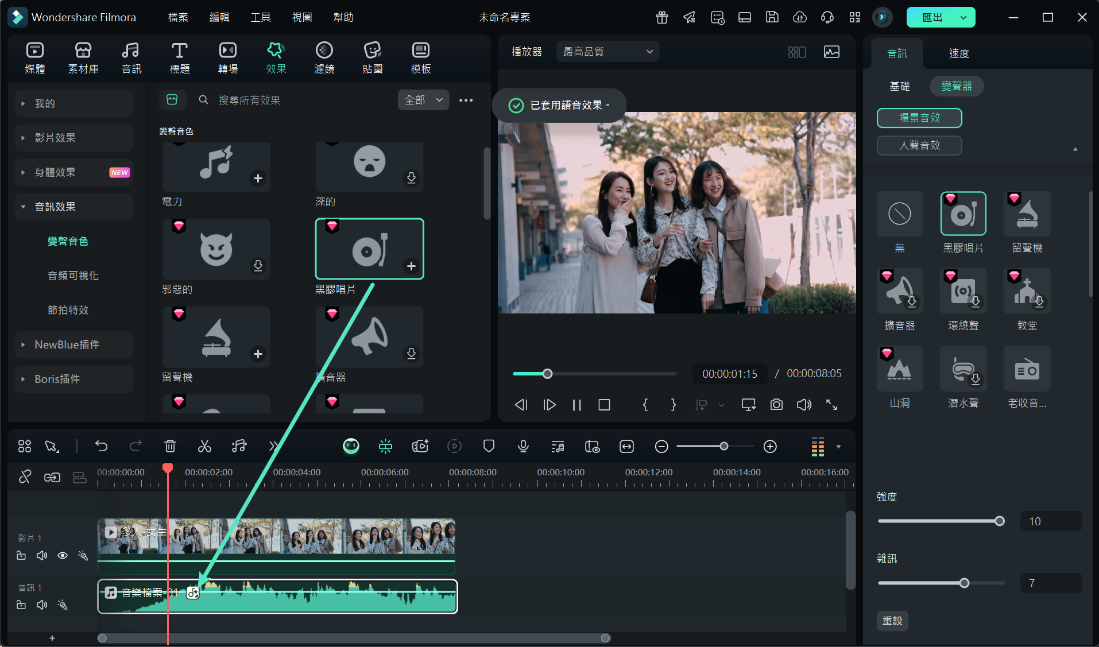The image size is (1099, 647).
Task: Lock the 影片 1 track
Action: tap(21, 555)
